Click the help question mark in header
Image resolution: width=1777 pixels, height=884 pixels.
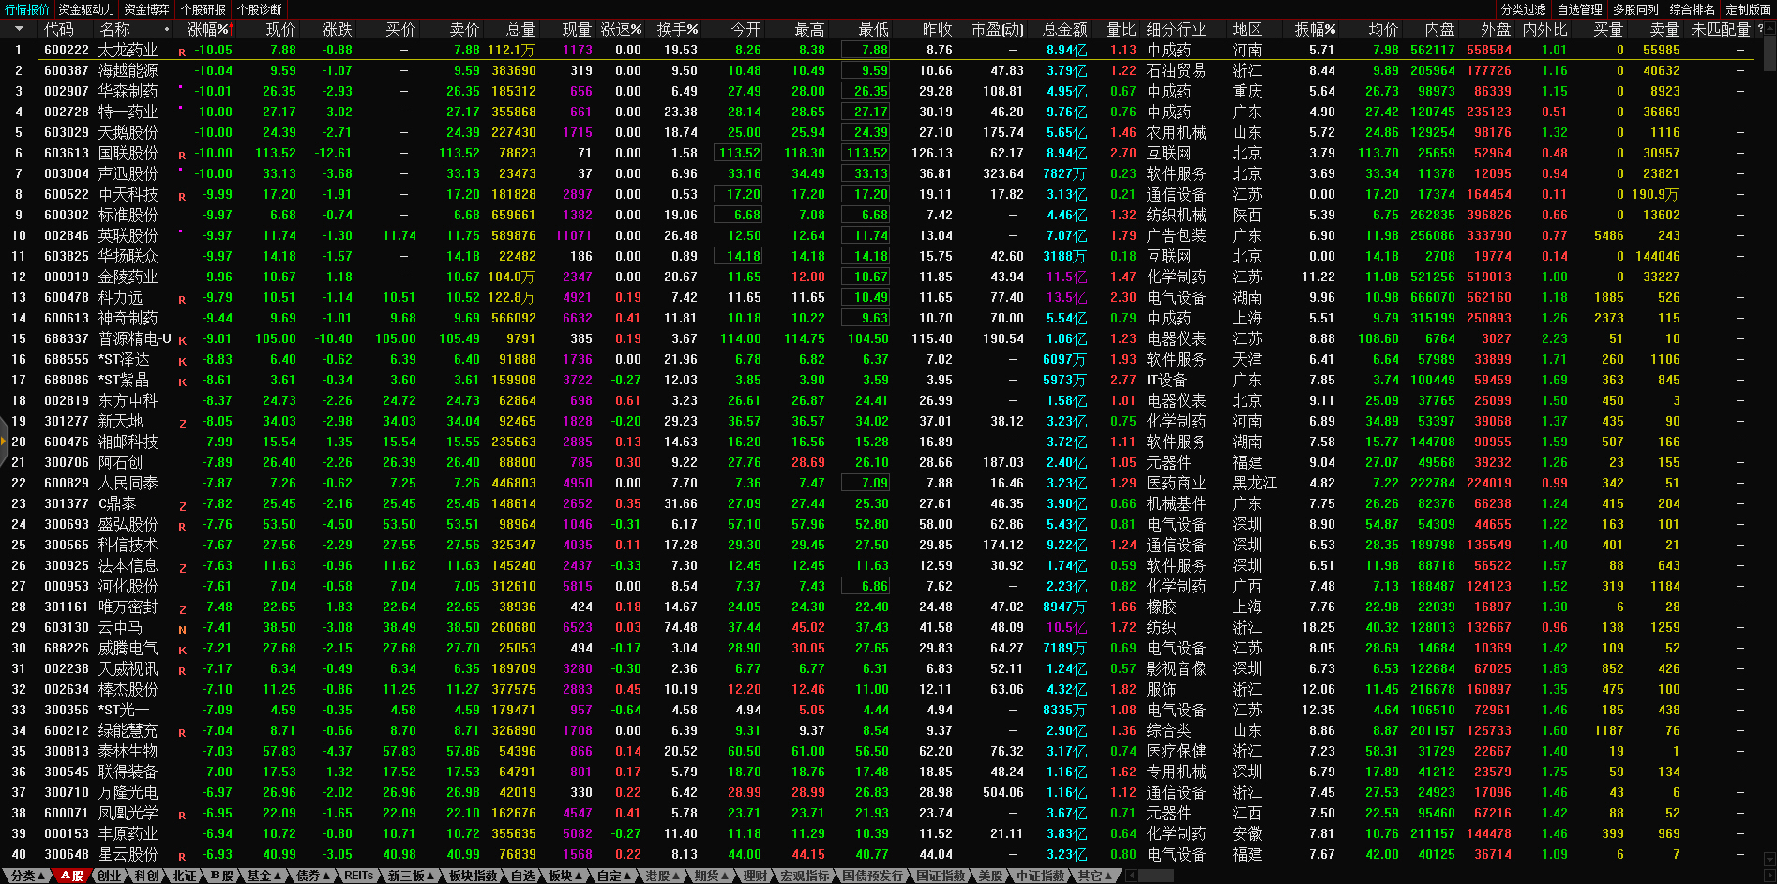1759,29
